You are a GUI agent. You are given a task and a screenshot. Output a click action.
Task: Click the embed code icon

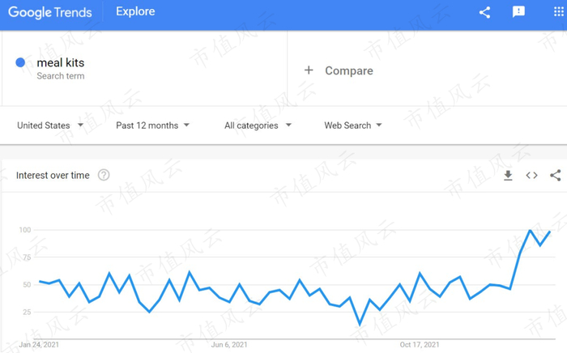531,176
